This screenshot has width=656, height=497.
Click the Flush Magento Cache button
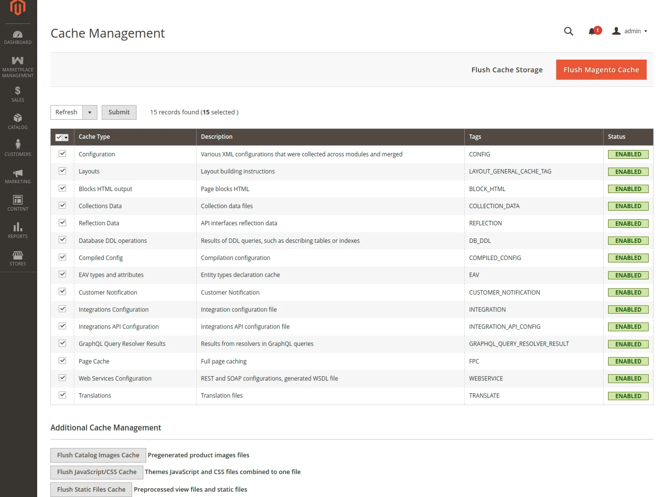point(601,69)
